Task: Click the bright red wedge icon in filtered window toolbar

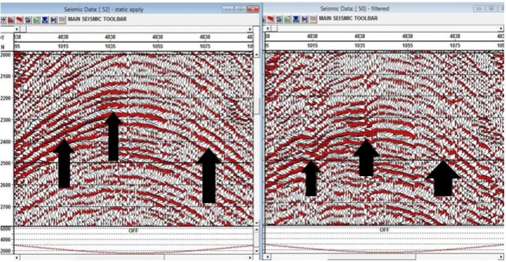Action: 270,20
